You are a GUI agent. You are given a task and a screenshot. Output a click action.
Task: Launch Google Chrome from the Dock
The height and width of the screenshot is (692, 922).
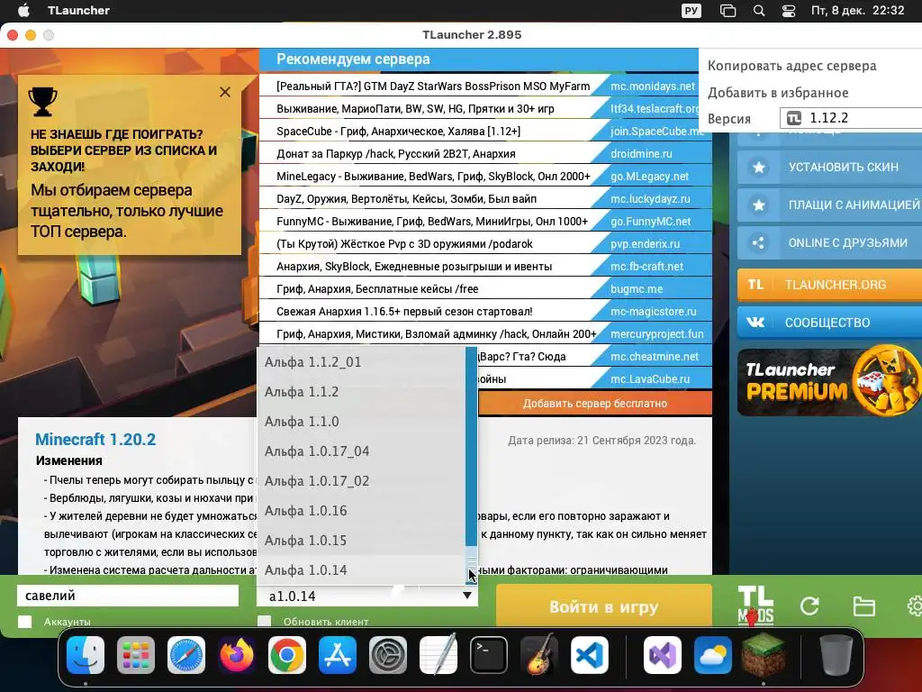(287, 655)
